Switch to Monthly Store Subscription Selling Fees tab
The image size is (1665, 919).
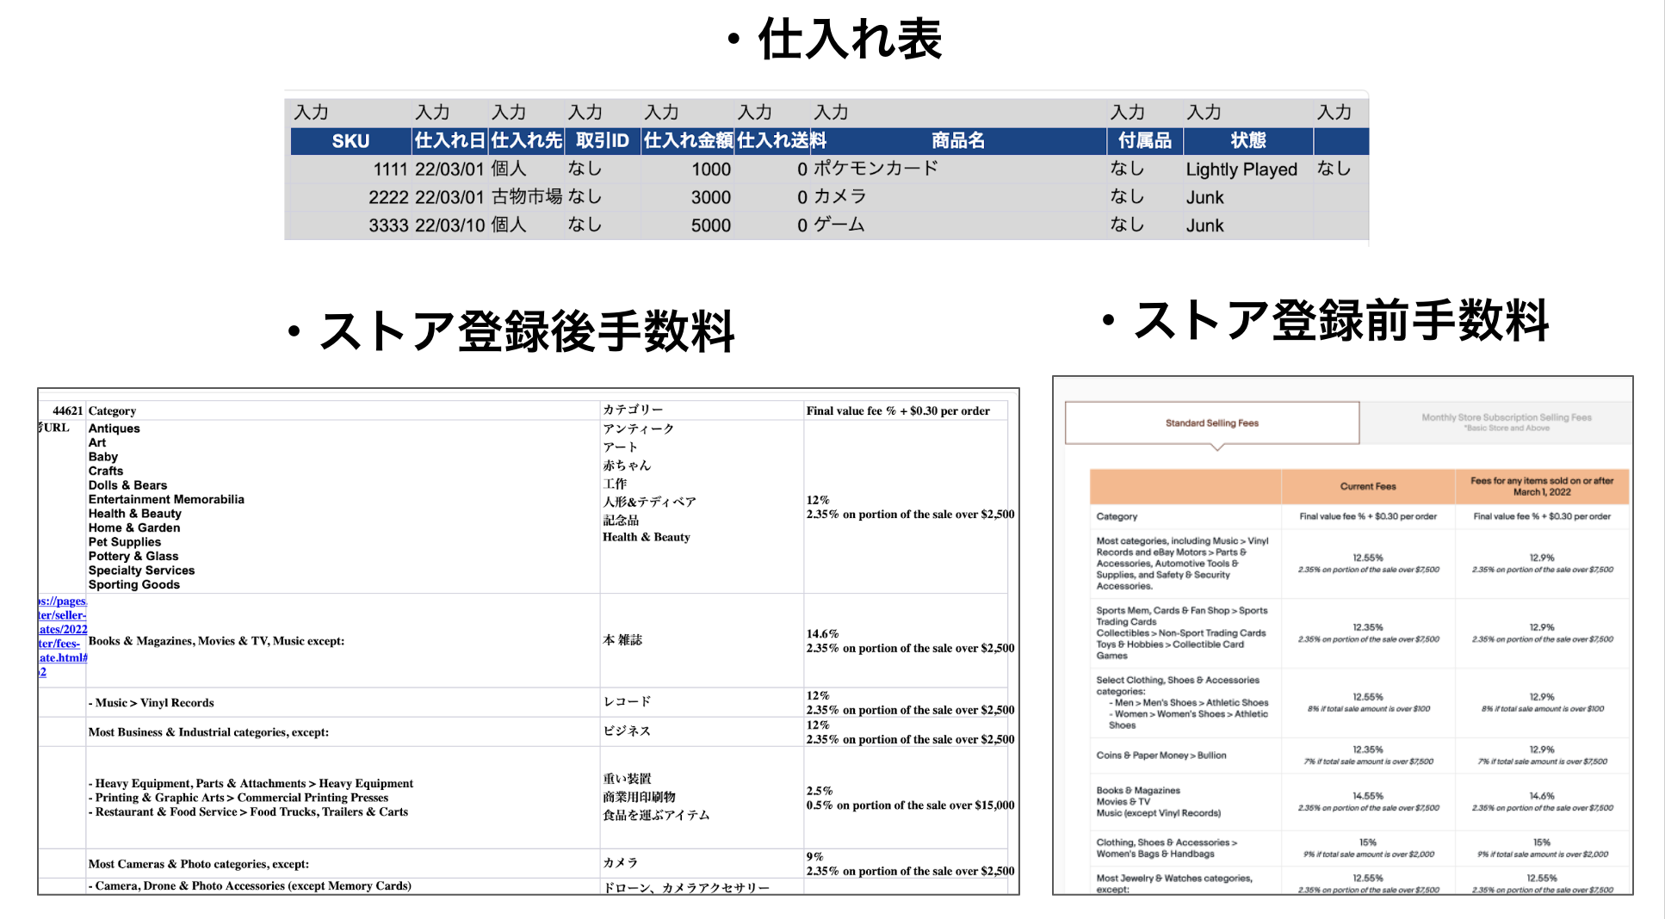tap(1506, 422)
